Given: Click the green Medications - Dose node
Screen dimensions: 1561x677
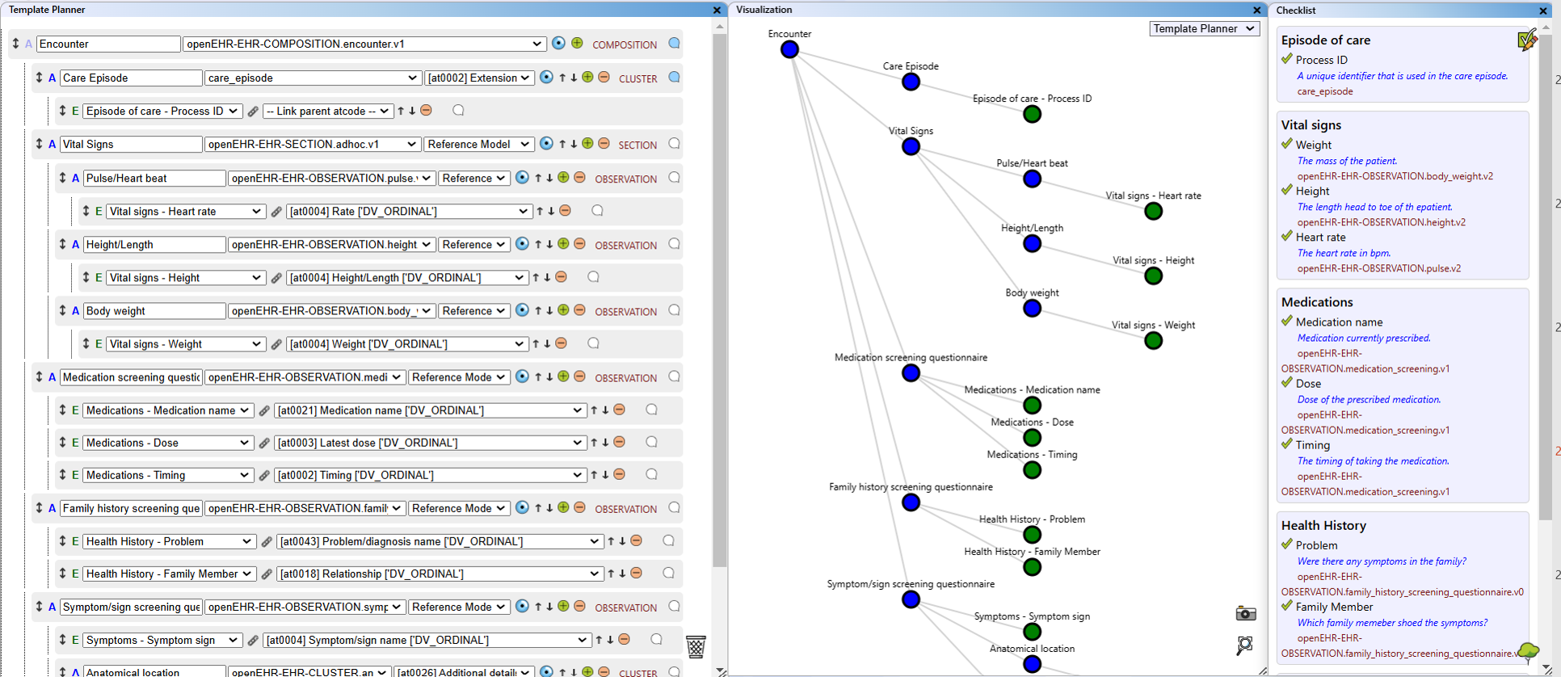Looking at the screenshot, I should tap(1032, 438).
